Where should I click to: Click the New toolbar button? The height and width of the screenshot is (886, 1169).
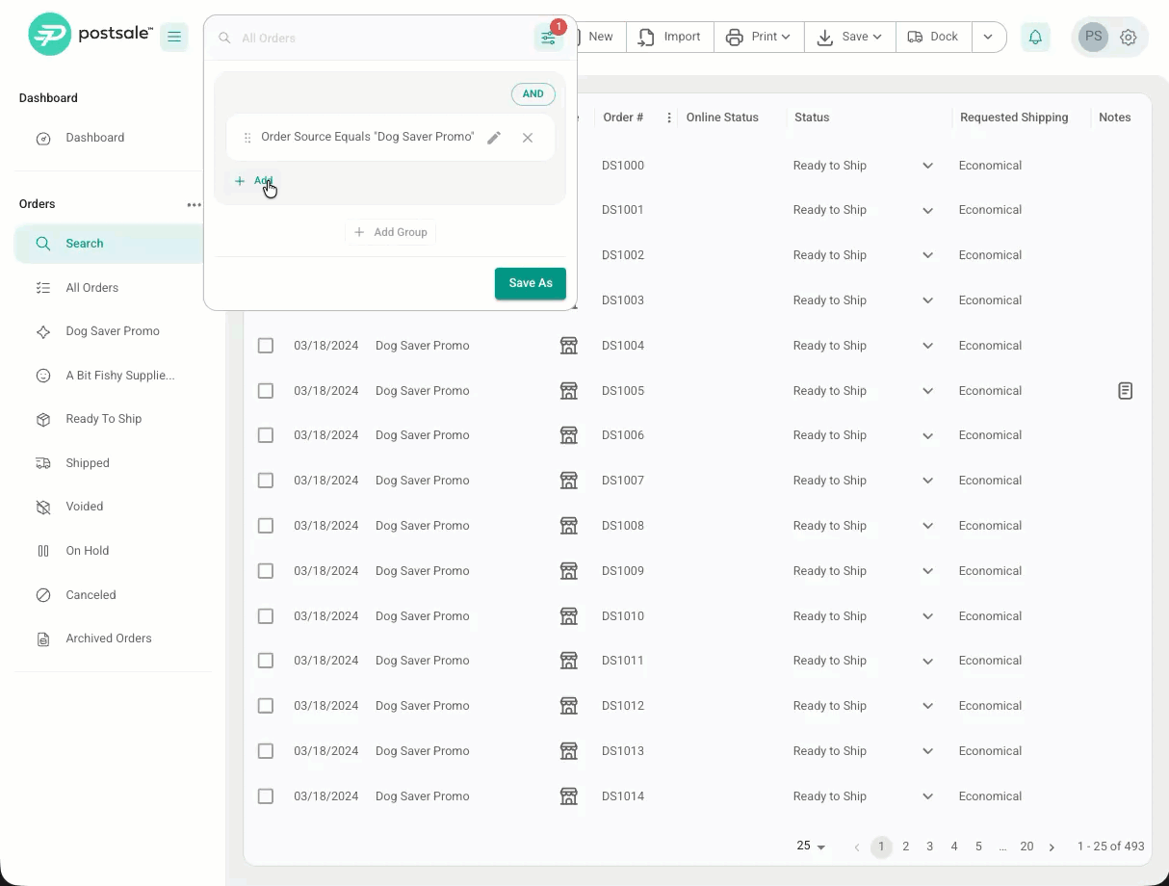[599, 37]
